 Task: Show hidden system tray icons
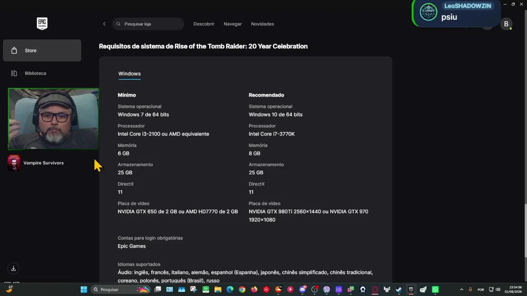click(462, 289)
